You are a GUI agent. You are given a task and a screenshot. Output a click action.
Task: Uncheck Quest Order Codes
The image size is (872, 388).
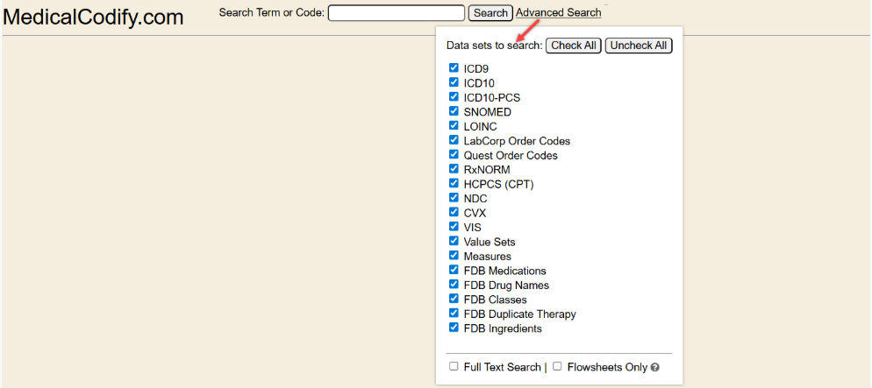coord(454,155)
